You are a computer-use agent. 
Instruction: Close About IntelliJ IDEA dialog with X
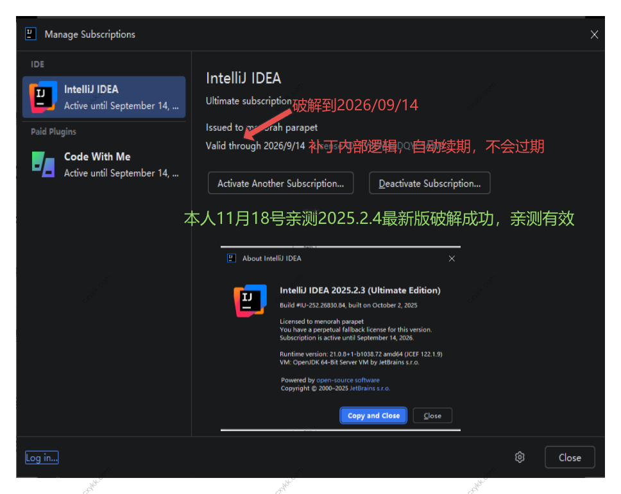click(x=452, y=259)
